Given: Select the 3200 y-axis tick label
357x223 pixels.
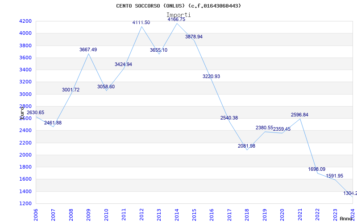Looking at the screenshot, I should [25, 82].
